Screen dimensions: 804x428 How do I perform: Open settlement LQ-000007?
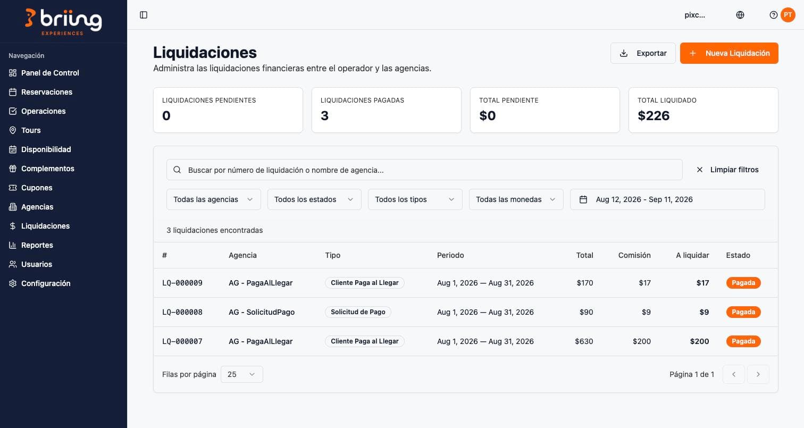(182, 341)
